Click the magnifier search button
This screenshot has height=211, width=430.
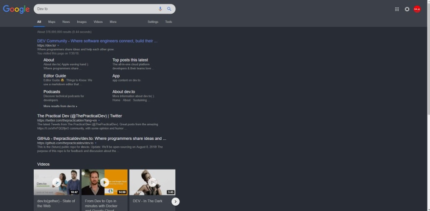(169, 9)
